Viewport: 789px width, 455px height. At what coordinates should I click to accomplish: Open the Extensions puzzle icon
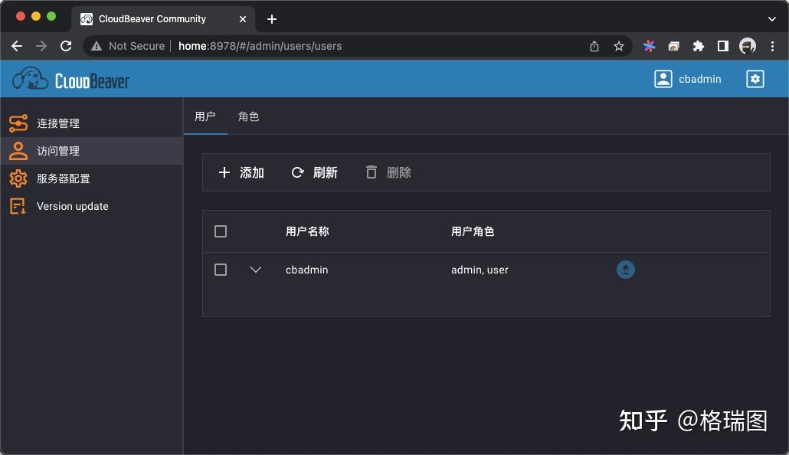tap(699, 46)
